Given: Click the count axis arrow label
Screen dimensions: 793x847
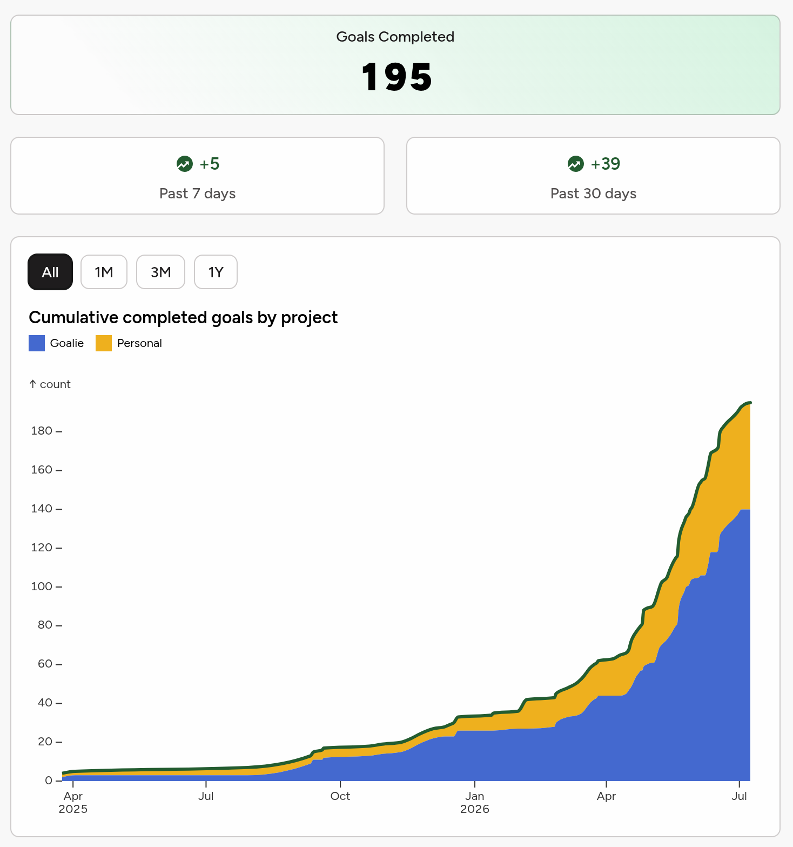Looking at the screenshot, I should pyautogui.click(x=50, y=384).
